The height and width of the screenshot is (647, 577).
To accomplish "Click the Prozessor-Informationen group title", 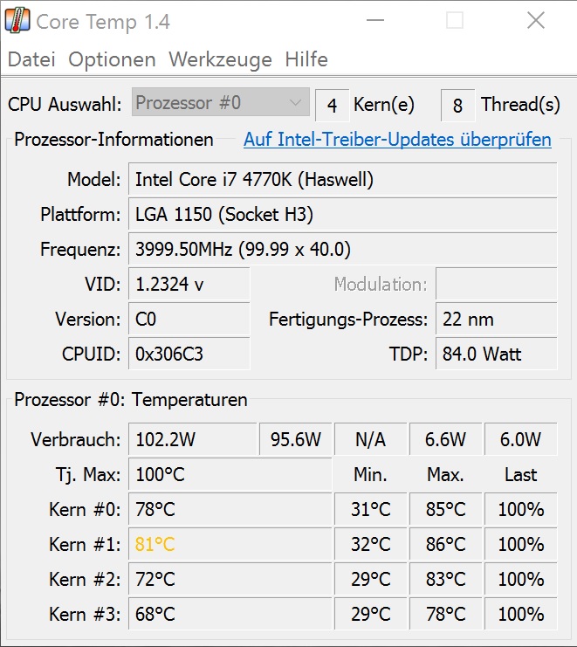I will (113, 140).
